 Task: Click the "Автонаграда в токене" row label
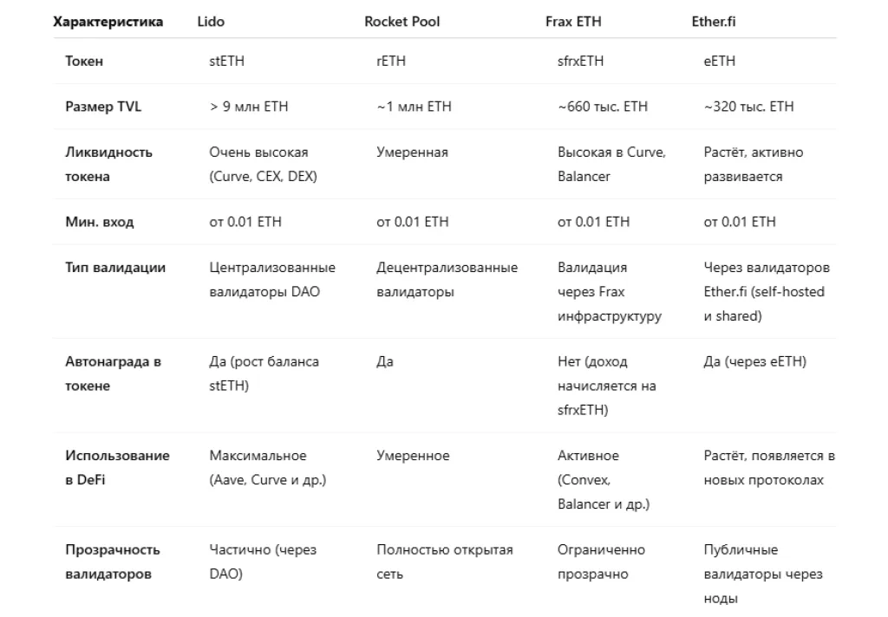(x=113, y=373)
